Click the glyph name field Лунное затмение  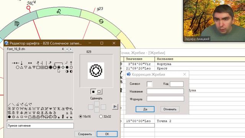[40, 126]
